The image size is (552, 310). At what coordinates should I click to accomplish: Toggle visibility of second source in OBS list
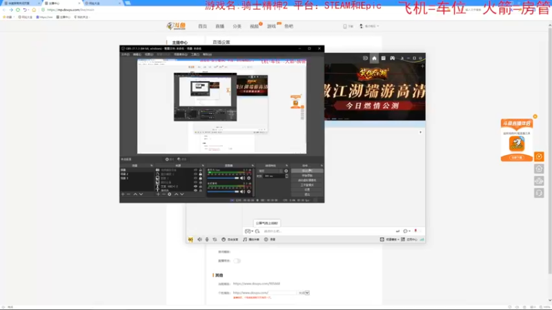coord(195,174)
